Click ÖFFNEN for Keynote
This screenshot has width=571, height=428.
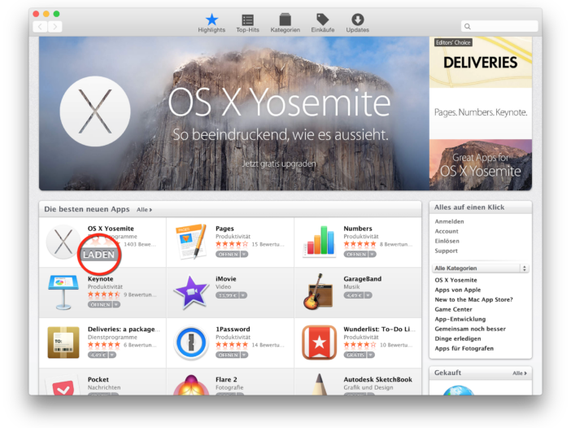tap(100, 304)
